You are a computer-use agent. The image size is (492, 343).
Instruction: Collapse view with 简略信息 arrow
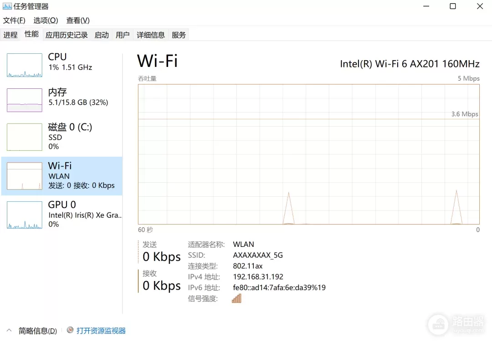click(x=9, y=331)
